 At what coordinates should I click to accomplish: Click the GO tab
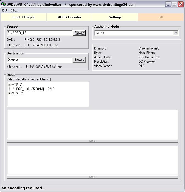pos(161,17)
